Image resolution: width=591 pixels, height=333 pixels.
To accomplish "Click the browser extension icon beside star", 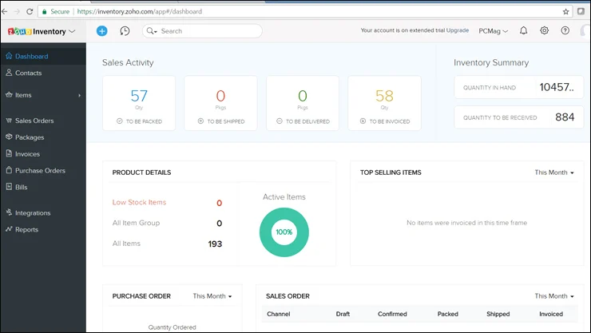I will pyautogui.click(x=581, y=11).
